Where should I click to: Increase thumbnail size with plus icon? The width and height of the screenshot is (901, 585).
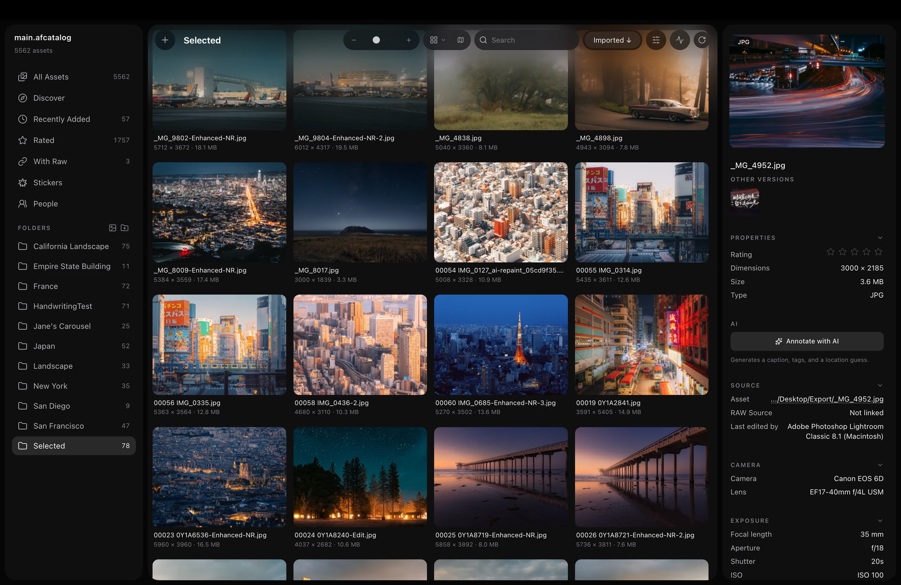pos(409,40)
